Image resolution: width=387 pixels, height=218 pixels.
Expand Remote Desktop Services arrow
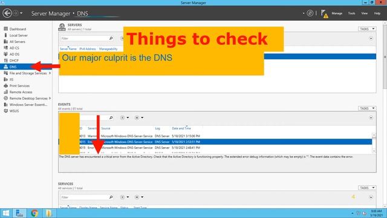click(50, 98)
